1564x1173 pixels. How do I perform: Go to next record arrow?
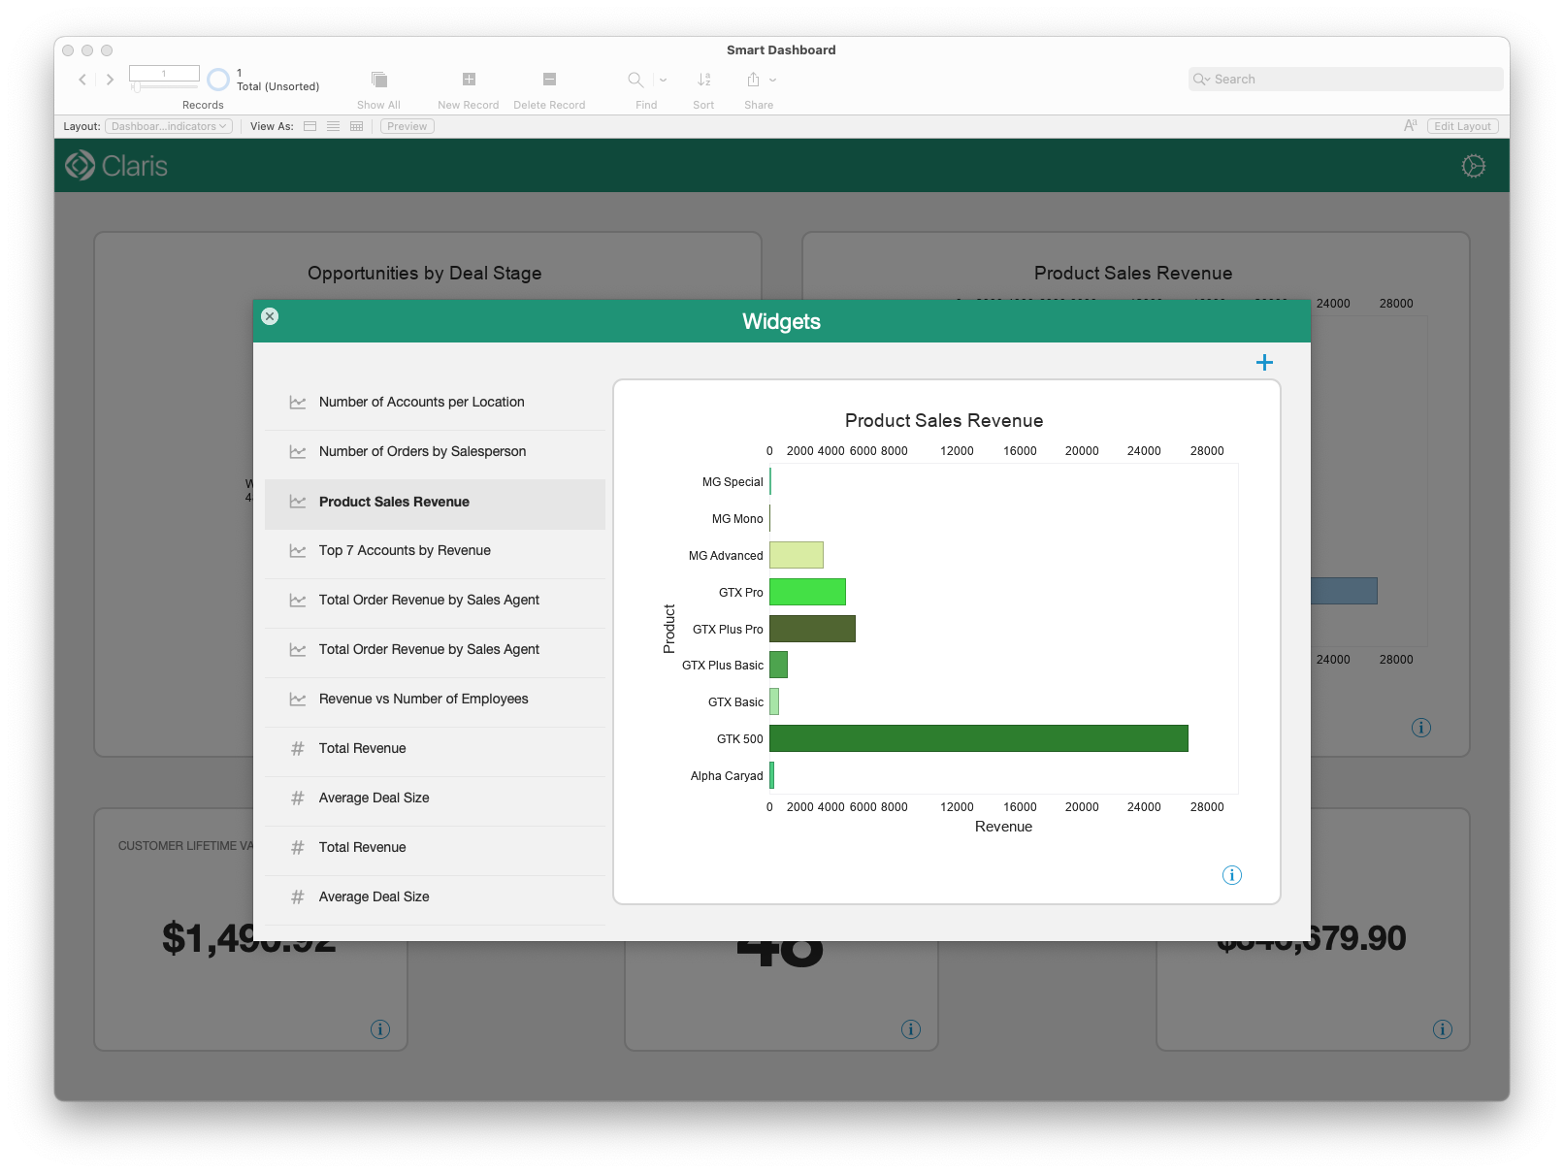[110, 80]
